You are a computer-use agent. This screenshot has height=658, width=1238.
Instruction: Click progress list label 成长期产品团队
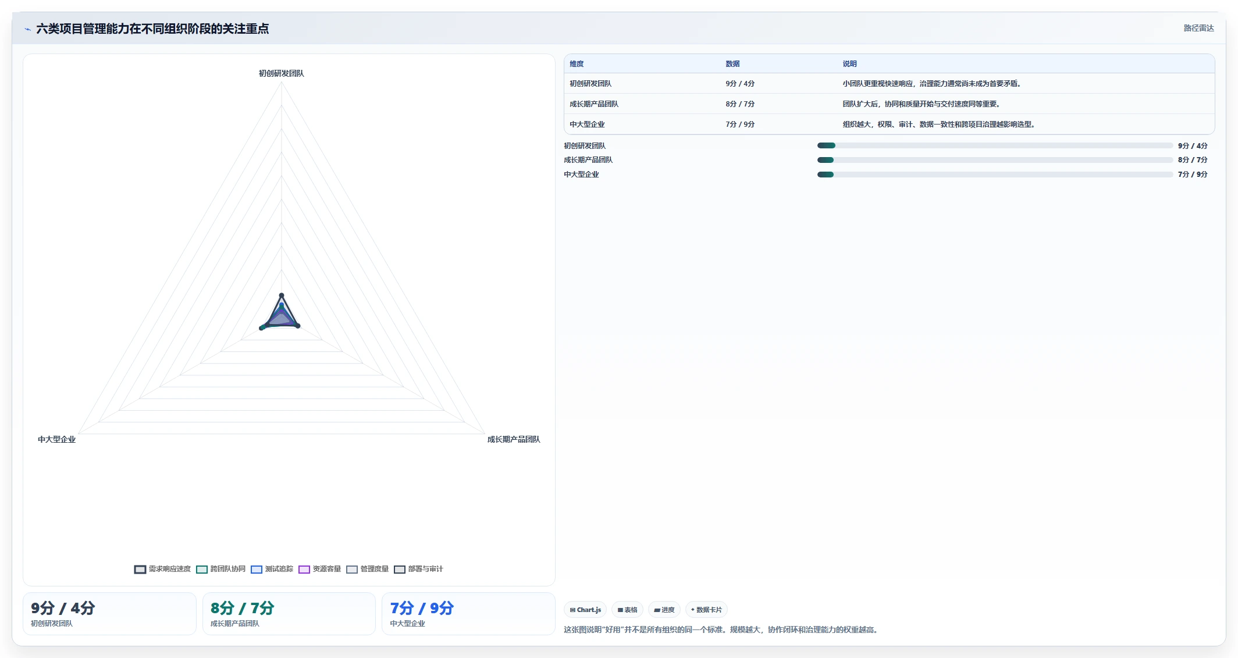[x=588, y=160]
